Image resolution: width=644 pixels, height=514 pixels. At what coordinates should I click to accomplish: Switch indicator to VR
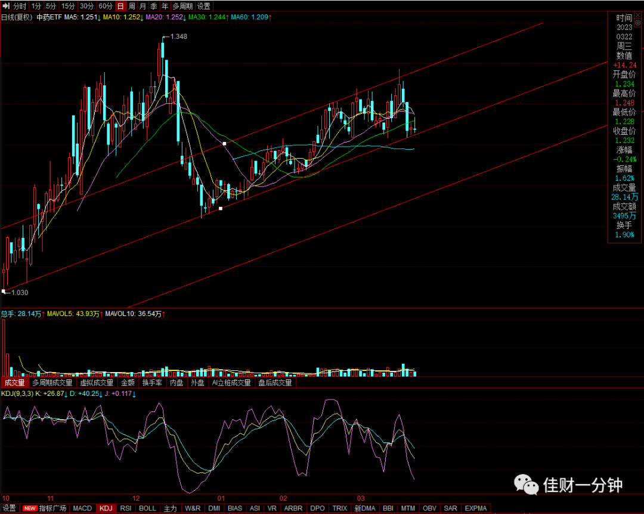tap(272, 508)
